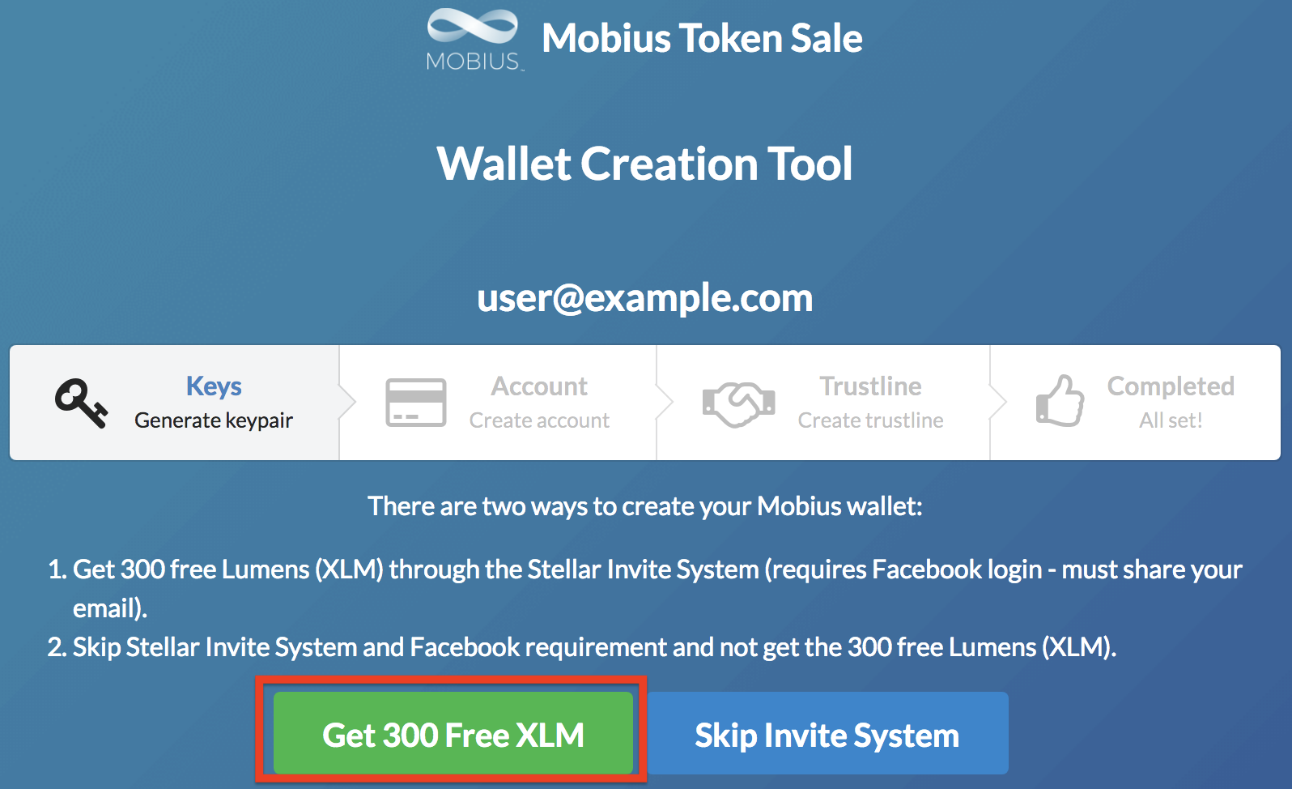Click the Create trustline subtitle

(x=870, y=420)
